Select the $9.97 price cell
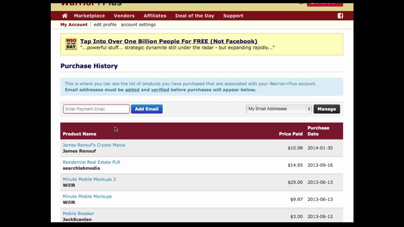 click(x=296, y=199)
